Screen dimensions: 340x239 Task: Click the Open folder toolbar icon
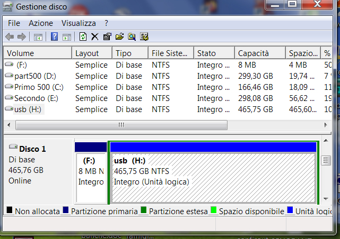pos(119,36)
